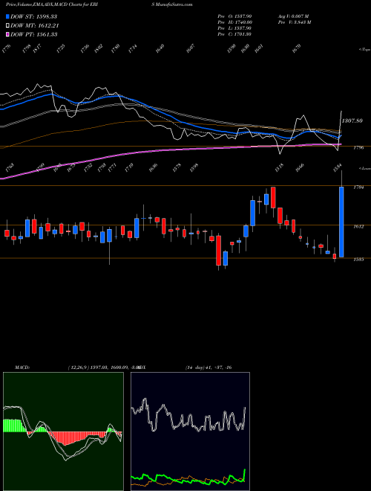
Task: Click the rotated 1640 top-row price label
Action: pos(160,48)
